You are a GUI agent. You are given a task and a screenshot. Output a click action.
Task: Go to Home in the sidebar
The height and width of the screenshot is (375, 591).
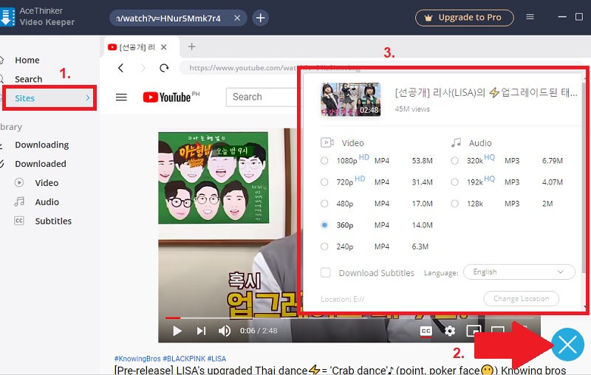pyautogui.click(x=27, y=61)
